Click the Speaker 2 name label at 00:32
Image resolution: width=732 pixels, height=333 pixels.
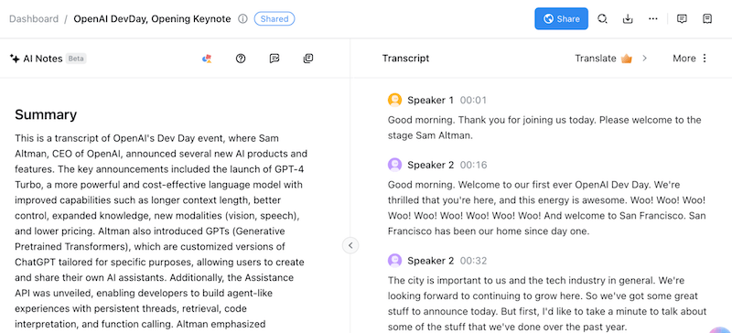pyautogui.click(x=430, y=260)
